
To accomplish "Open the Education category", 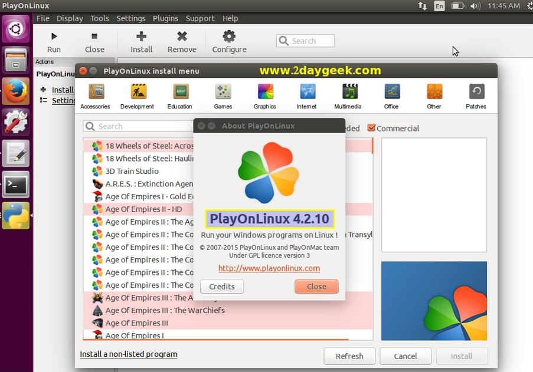I will [180, 97].
